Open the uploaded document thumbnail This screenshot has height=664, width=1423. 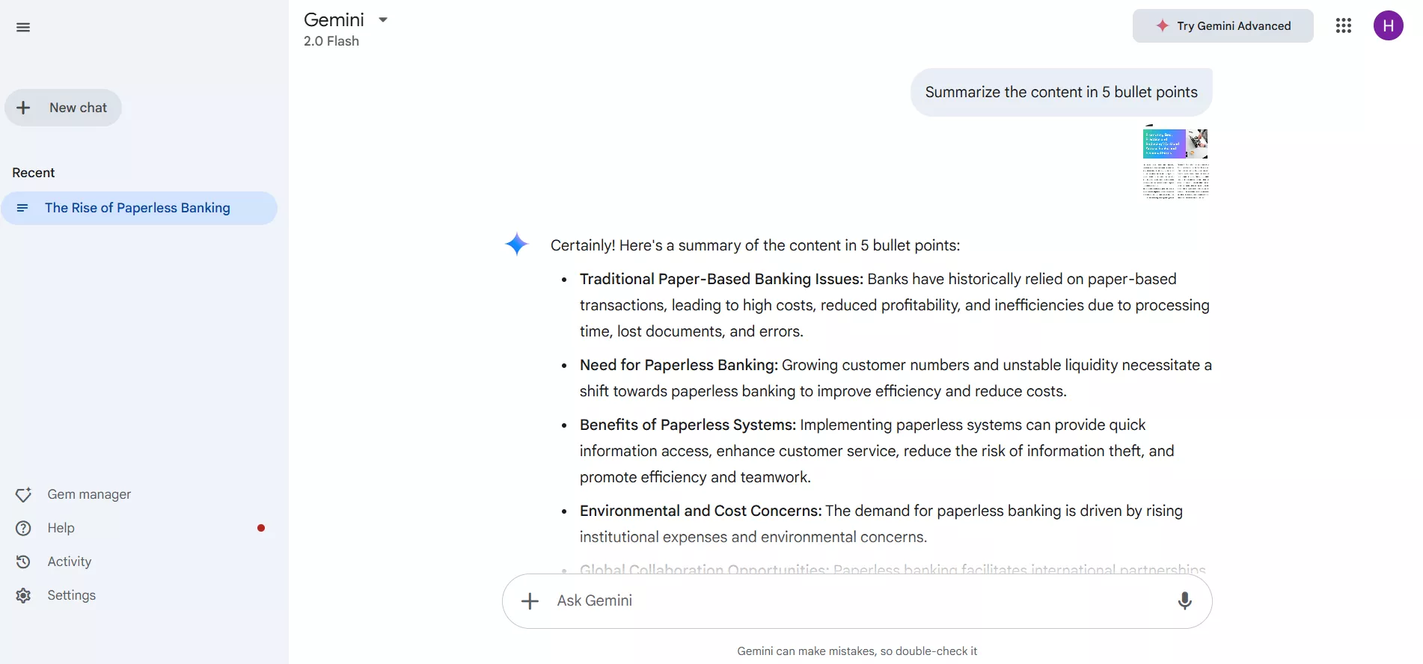click(1175, 162)
